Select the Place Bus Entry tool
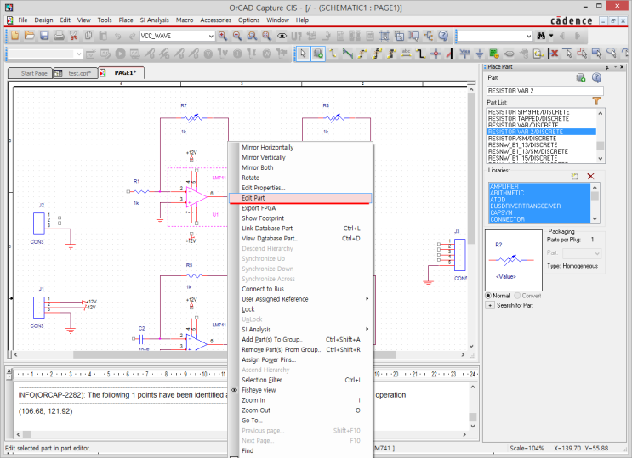Screen dimensions: 632x458 [x=449, y=54]
